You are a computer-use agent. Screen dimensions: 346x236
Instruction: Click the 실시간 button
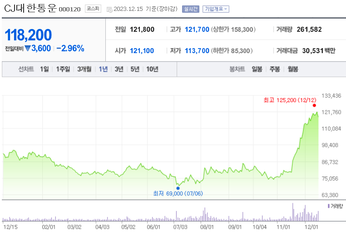click(x=191, y=9)
